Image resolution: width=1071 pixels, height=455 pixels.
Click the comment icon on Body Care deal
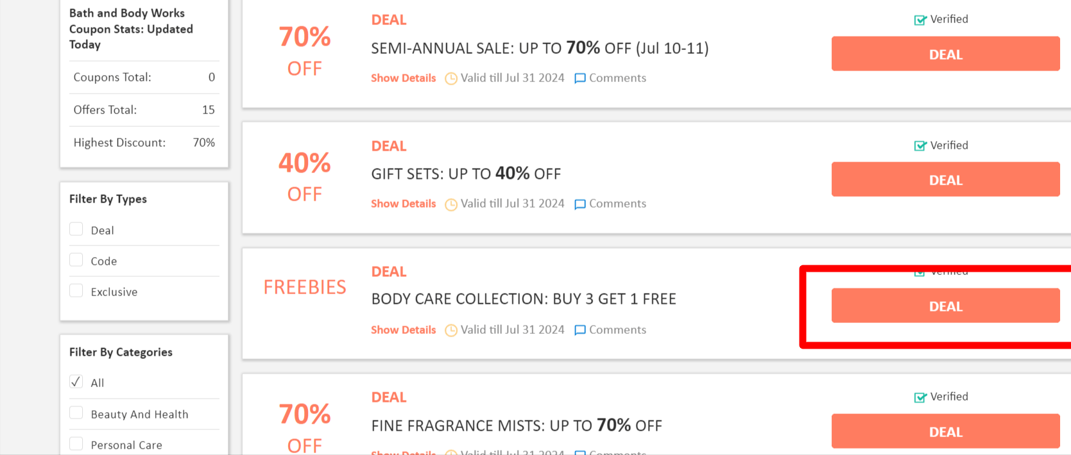(x=580, y=331)
